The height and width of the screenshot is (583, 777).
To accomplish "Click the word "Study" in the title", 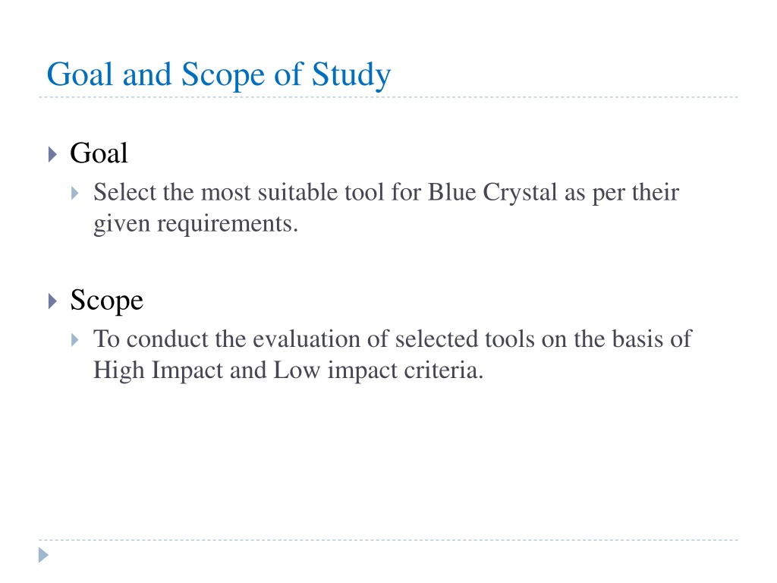I will click(351, 75).
